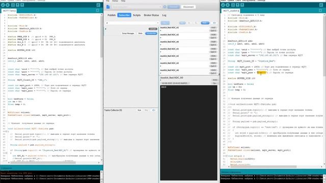Select the MQTT_Joystick sketch tab

click(x=230, y=11)
